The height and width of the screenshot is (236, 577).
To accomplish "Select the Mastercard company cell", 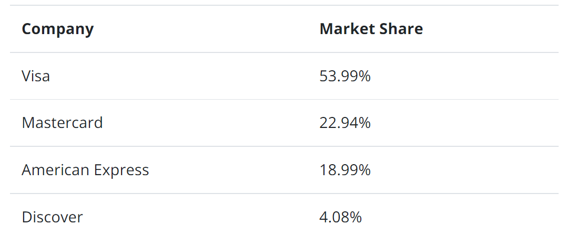I will (62, 123).
